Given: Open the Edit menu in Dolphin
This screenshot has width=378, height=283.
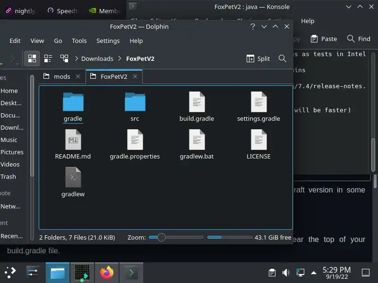Looking at the screenshot, I should click(x=15, y=41).
